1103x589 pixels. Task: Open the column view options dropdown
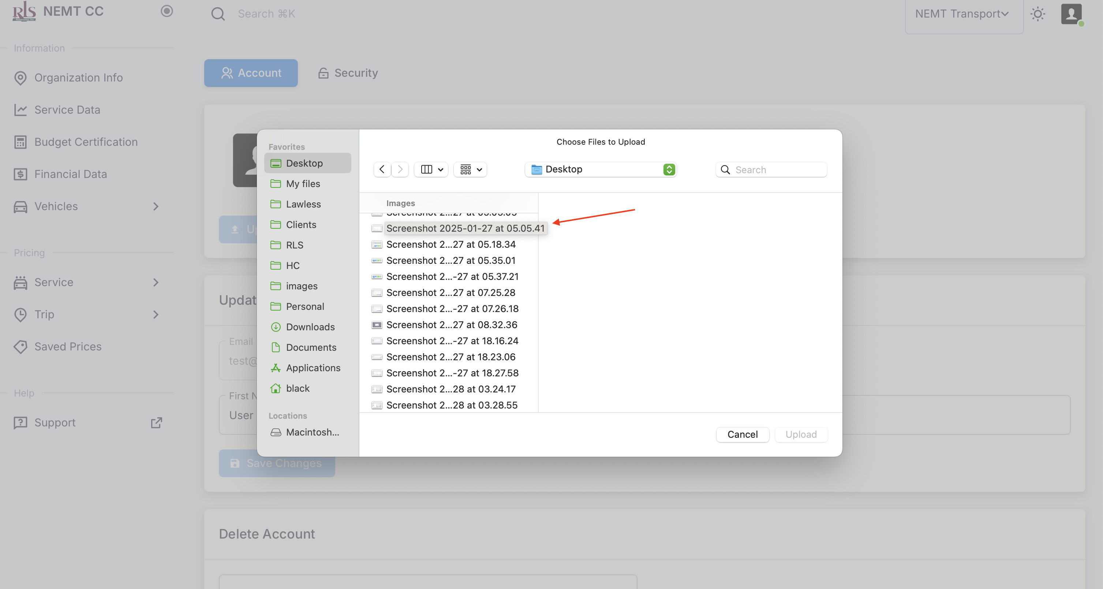pos(431,169)
